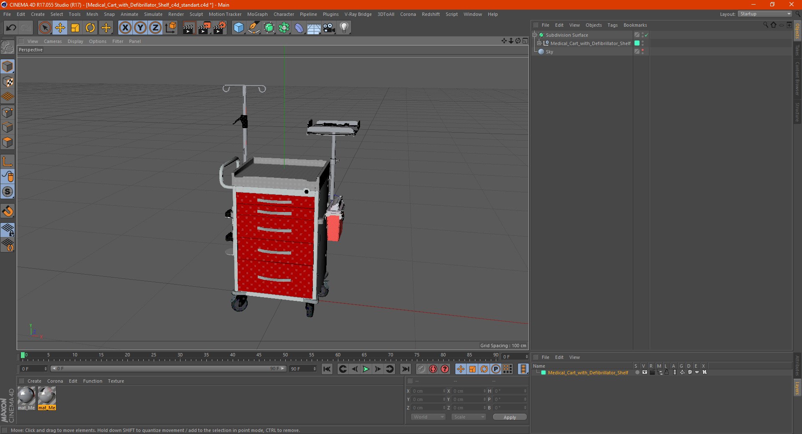
Task: Add a Light bulb object
Action: [344, 28]
